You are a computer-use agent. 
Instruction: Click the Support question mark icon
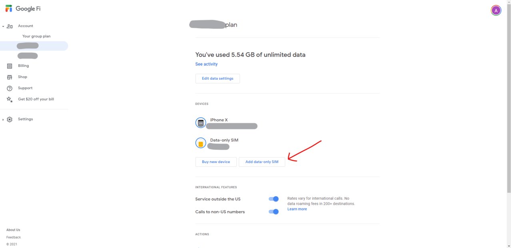click(10, 89)
